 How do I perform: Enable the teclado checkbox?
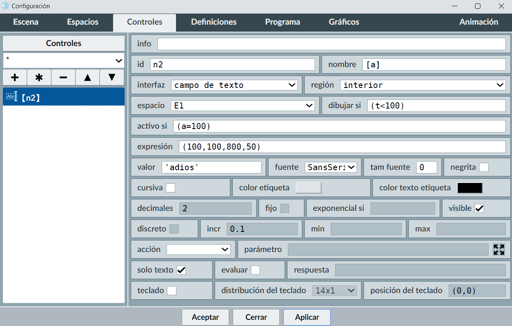pyautogui.click(x=171, y=291)
